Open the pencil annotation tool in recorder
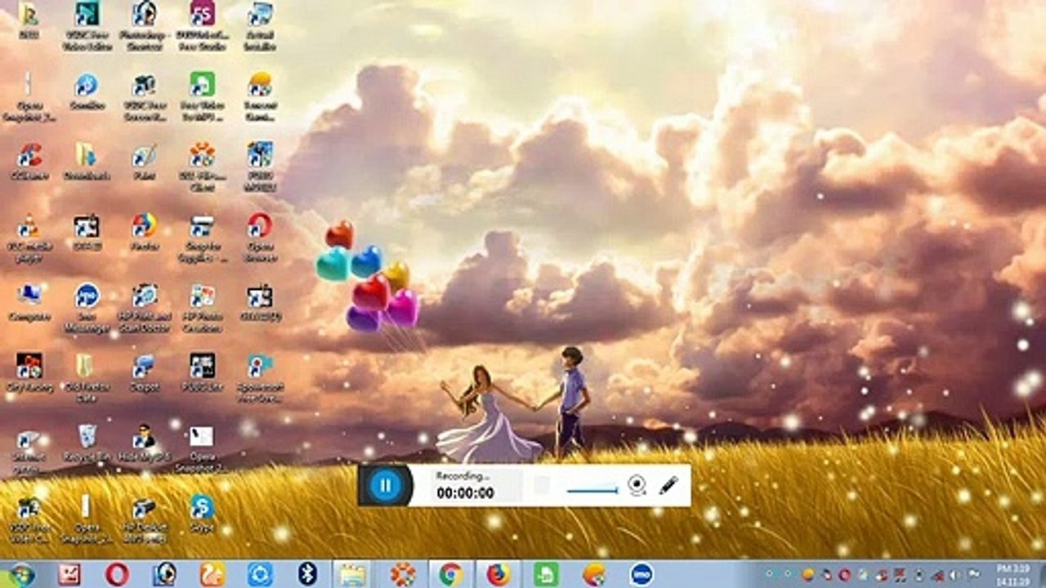 pyautogui.click(x=668, y=485)
